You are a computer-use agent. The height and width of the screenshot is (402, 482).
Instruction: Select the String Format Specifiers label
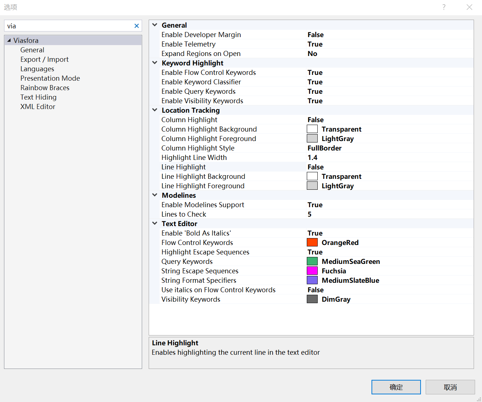[x=199, y=280]
